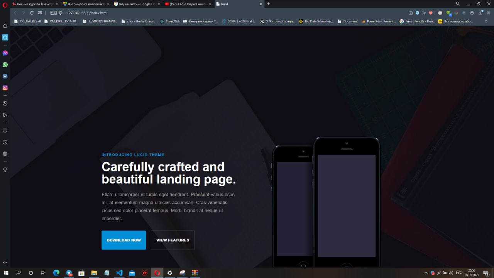
Task: Click the DOWNLOAD NOW button
Action: pyautogui.click(x=123, y=240)
